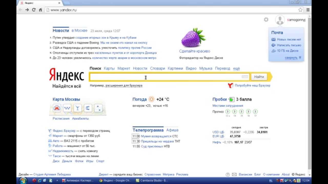This screenshot has height=184, width=328.
Task: Reload the page with Chrome refresh button
Action: coord(34,10)
